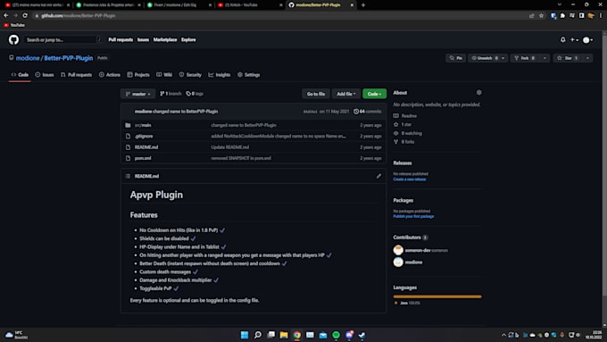Edit README with the pencil icon
Image resolution: width=607 pixels, height=342 pixels.
point(378,176)
